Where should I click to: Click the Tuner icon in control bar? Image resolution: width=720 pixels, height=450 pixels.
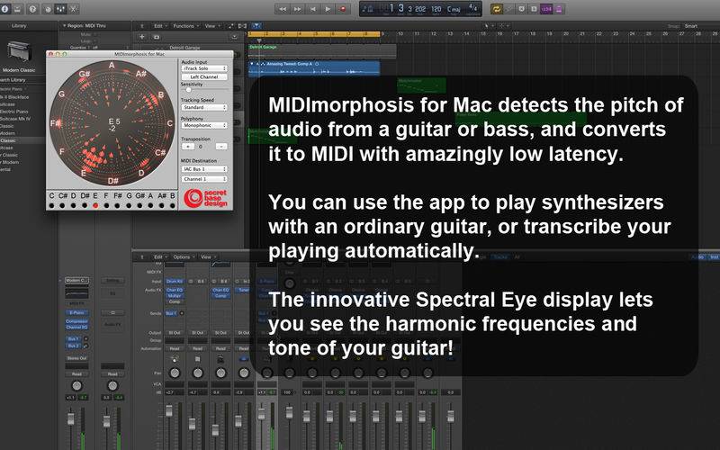tap(522, 9)
